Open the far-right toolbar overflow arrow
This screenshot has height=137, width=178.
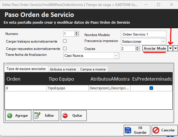(176, 48)
